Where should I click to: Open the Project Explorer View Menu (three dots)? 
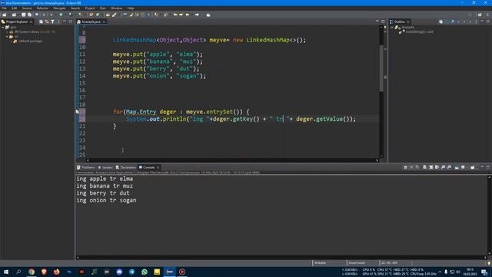[58, 22]
